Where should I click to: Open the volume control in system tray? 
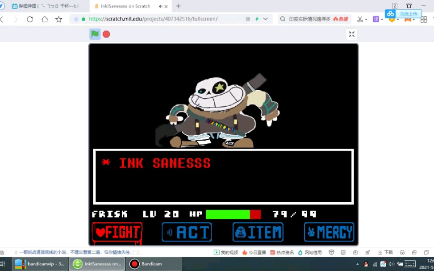[x=391, y=264]
